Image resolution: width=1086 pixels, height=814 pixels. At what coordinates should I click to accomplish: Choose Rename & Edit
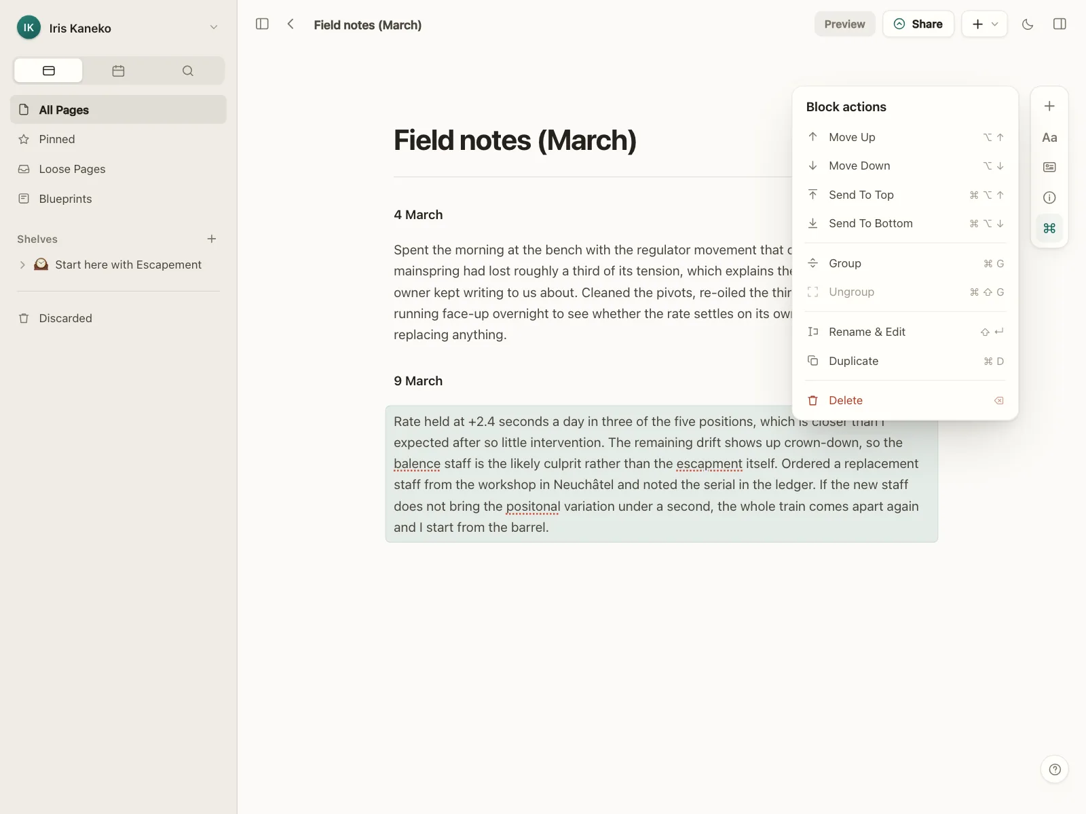click(x=905, y=332)
